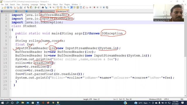Click the Save All toolbar icon
Viewport: 187px width, 105px height.
pos(11,7)
